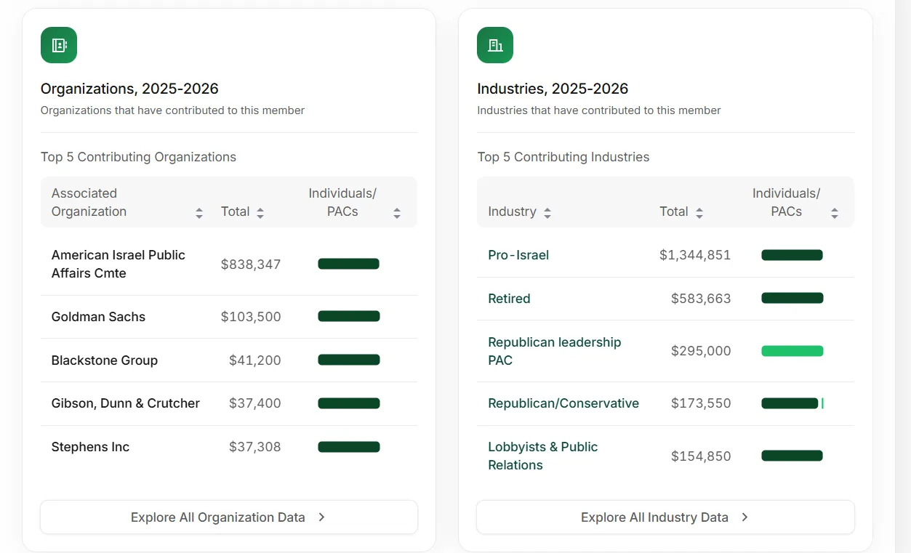Click the green Industries building icon
The image size is (911, 553).
(495, 45)
